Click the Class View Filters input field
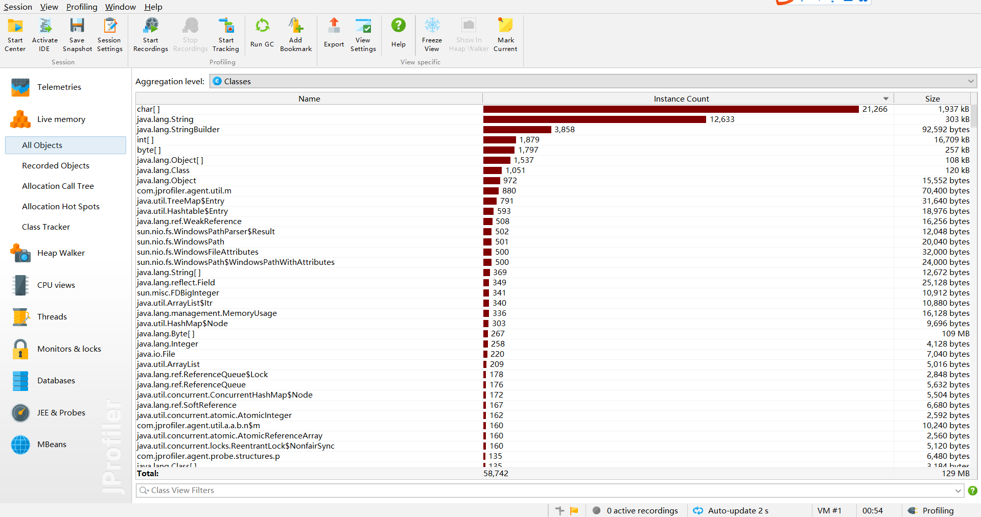 [550, 490]
